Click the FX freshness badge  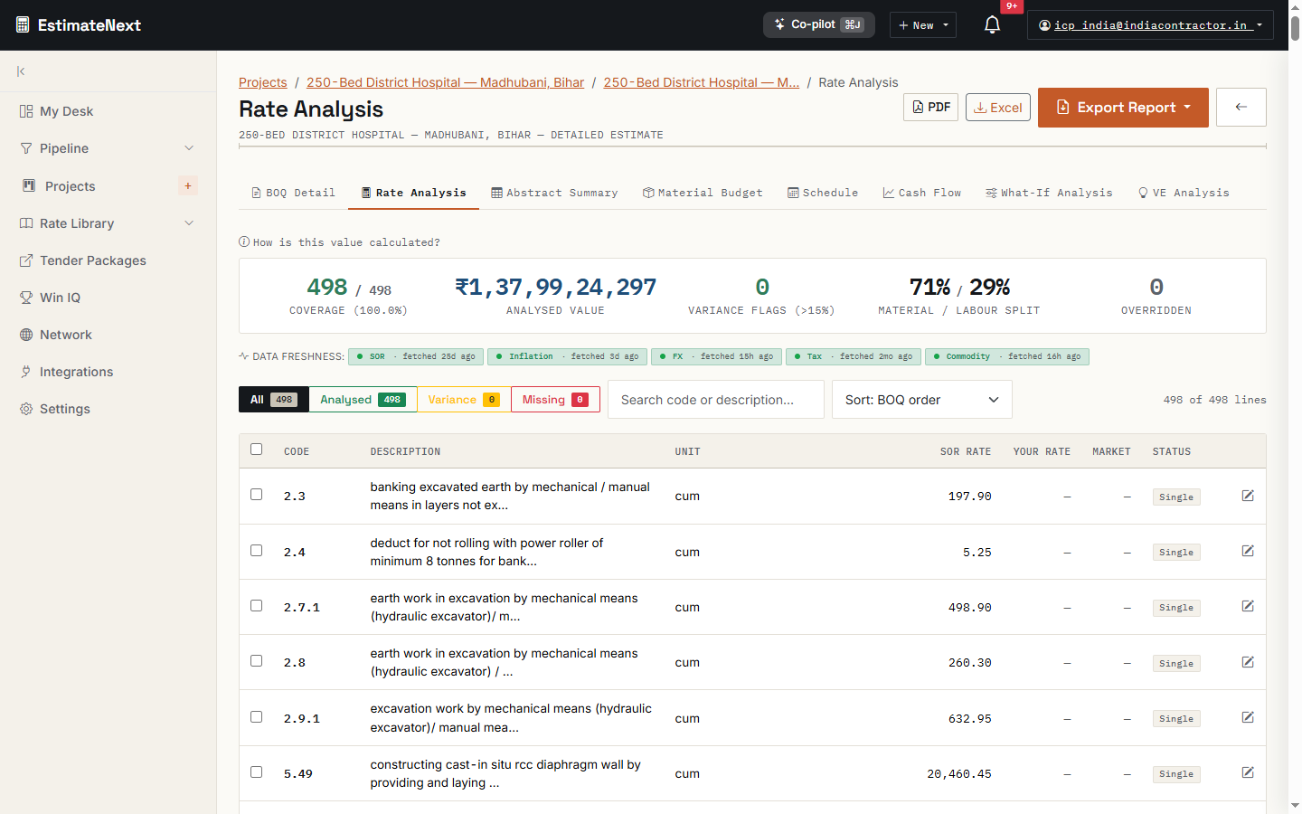tap(716, 356)
